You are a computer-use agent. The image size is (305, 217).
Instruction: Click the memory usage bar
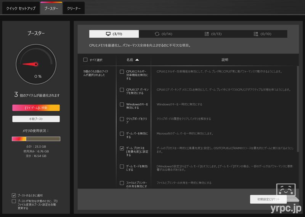[x=36, y=139]
